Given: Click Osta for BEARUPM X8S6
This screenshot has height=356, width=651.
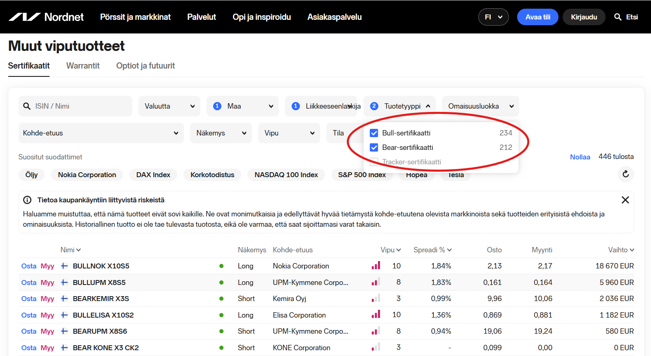Looking at the screenshot, I should (x=29, y=331).
